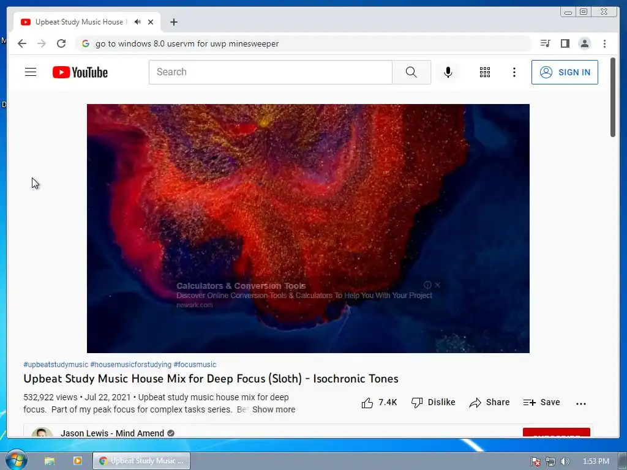Go back using the browser back arrow
The image size is (627, 470).
coord(22,43)
